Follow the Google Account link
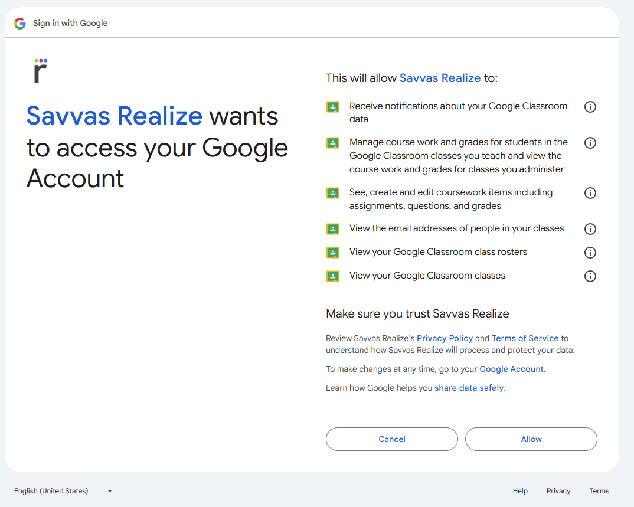Screen dimensions: 634x507 [x=511, y=369]
